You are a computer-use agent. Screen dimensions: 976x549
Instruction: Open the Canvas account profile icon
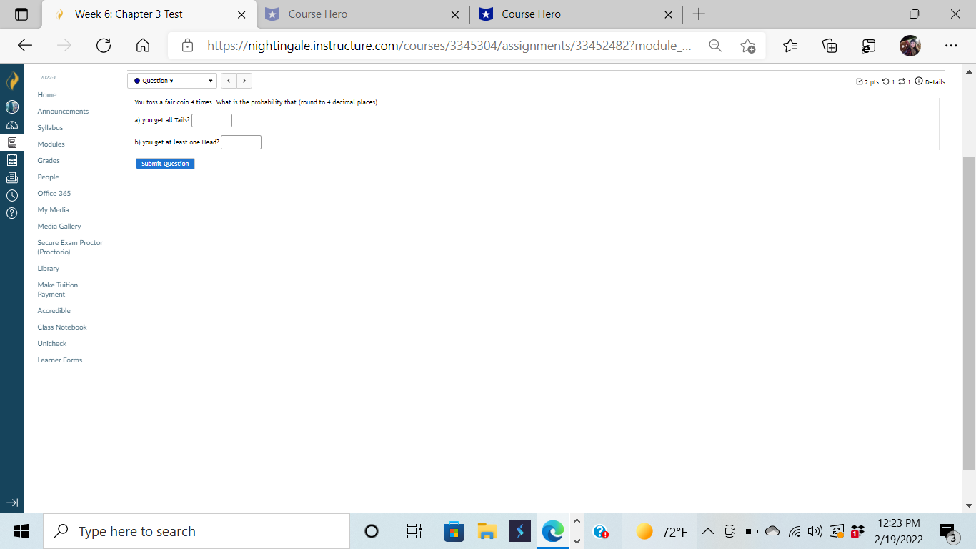coord(11,106)
